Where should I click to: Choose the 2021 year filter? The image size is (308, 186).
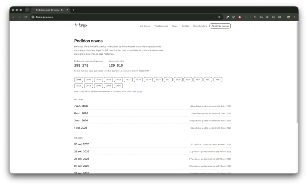(128, 79)
